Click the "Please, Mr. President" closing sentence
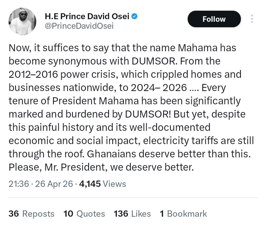This screenshot has width=266, height=227. (x=101, y=167)
